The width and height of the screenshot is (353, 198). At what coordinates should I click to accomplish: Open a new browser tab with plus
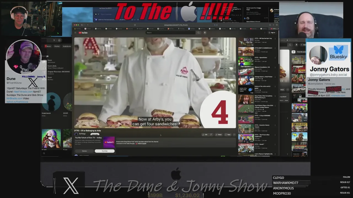[273, 25]
